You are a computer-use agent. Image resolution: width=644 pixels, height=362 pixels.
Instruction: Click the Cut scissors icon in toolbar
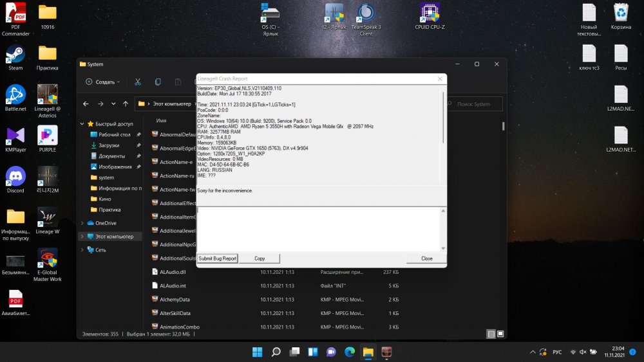pyautogui.click(x=138, y=82)
